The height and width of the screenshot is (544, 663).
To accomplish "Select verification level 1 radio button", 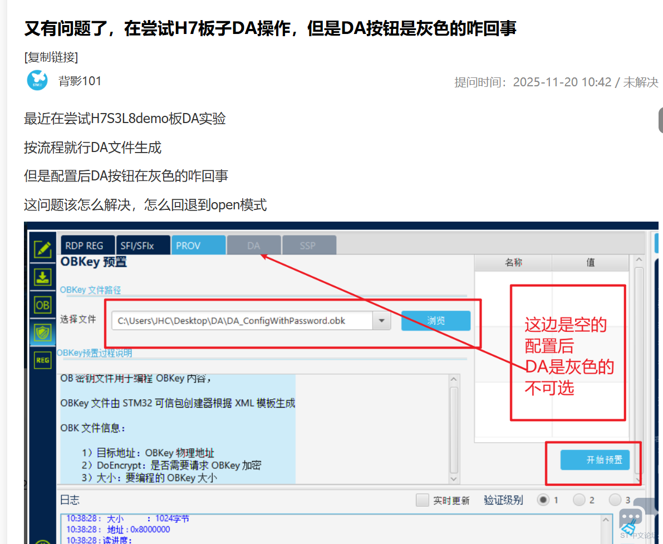I will click(543, 500).
